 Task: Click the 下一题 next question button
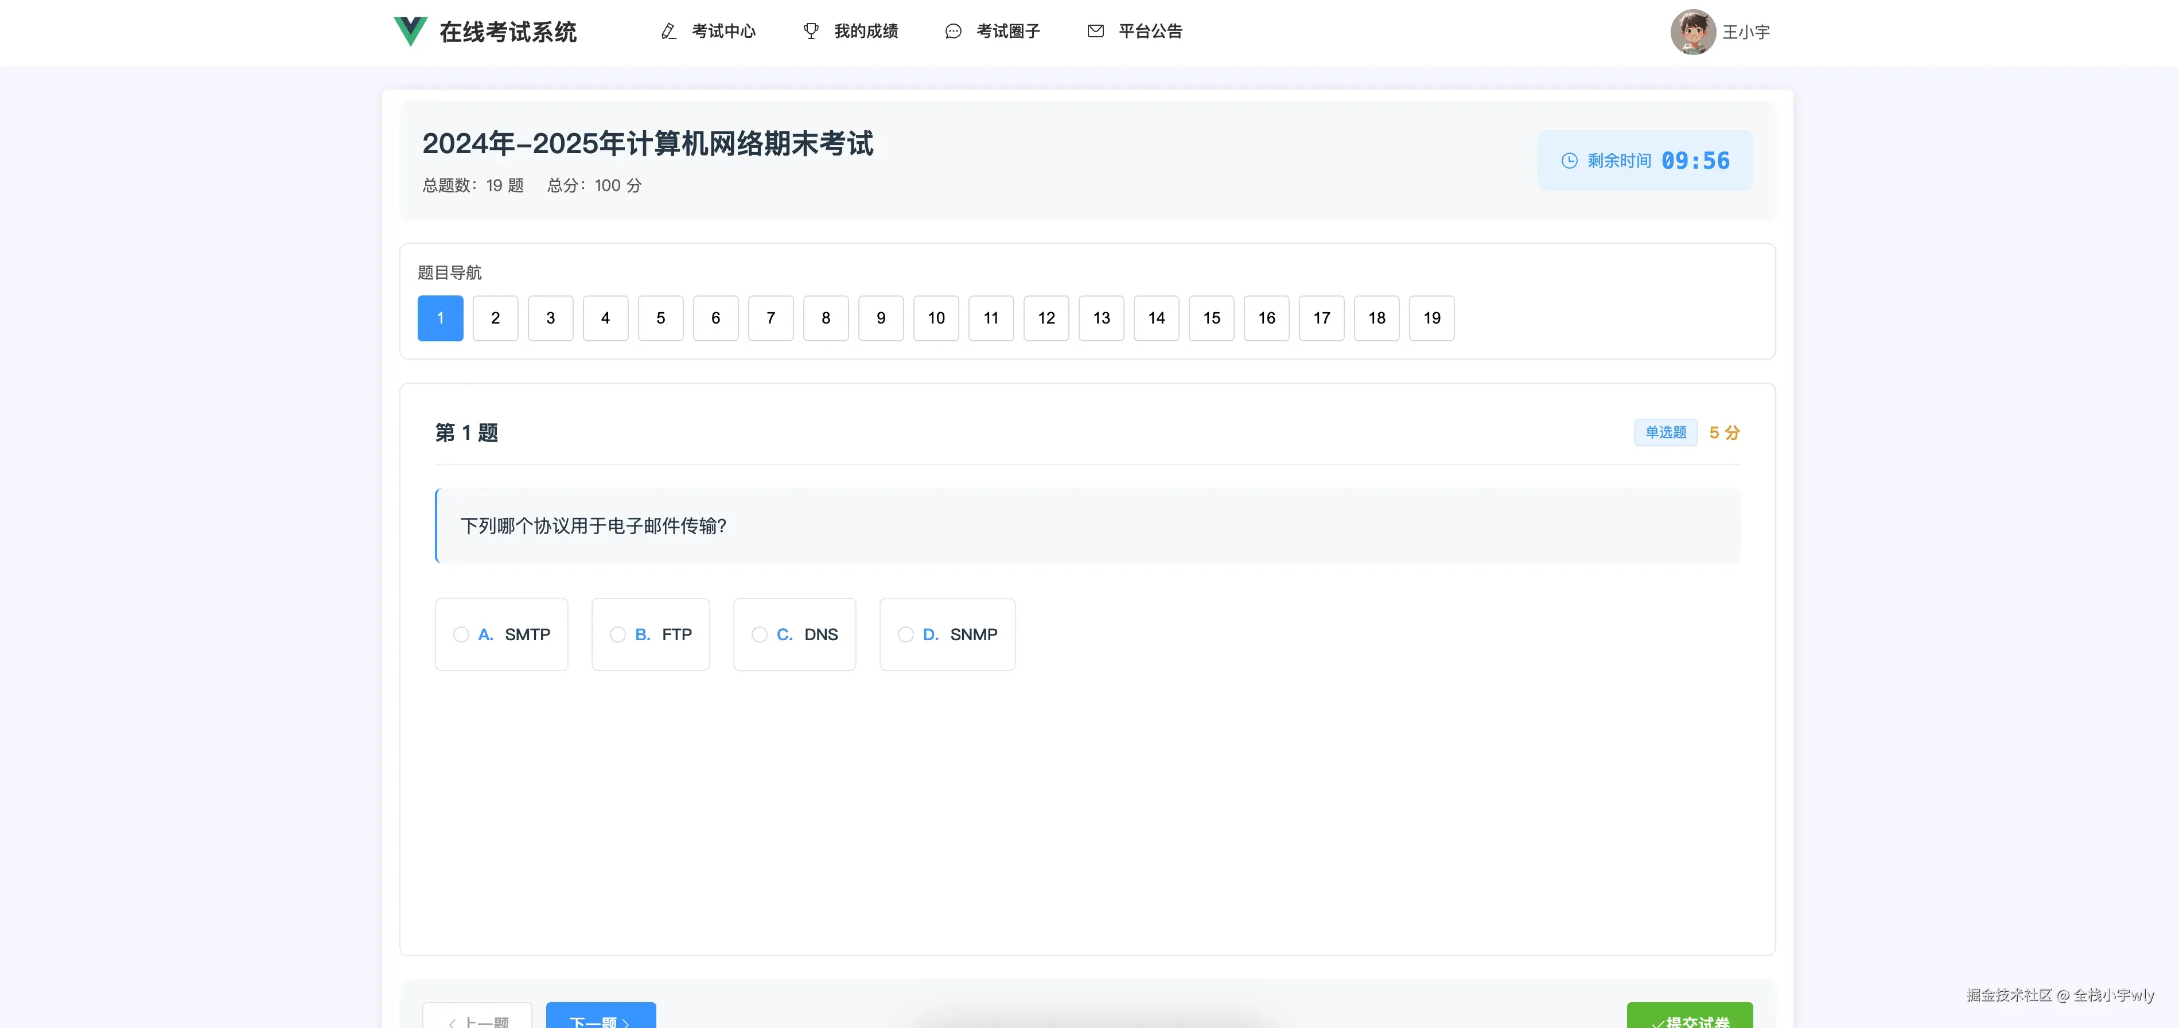pos(601,1018)
